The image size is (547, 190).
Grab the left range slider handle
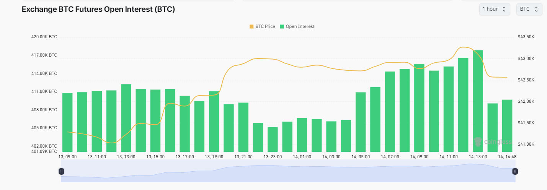click(x=61, y=171)
